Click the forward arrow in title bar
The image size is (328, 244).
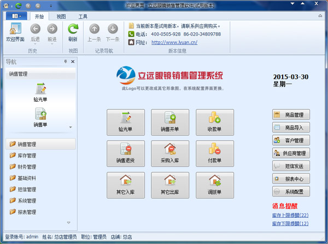click(38, 6)
